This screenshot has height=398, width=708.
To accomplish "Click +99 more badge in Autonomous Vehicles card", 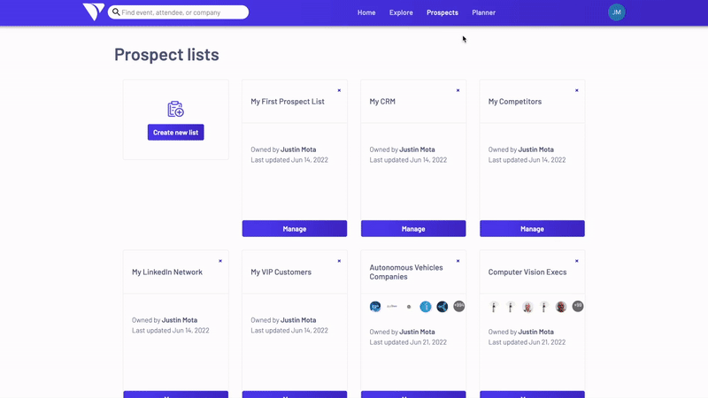I will click(x=458, y=306).
